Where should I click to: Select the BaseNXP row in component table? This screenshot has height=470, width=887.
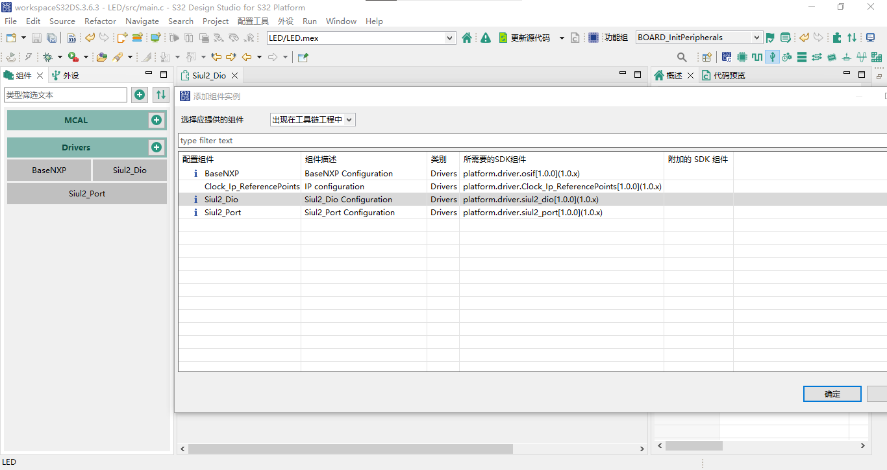(x=532, y=174)
